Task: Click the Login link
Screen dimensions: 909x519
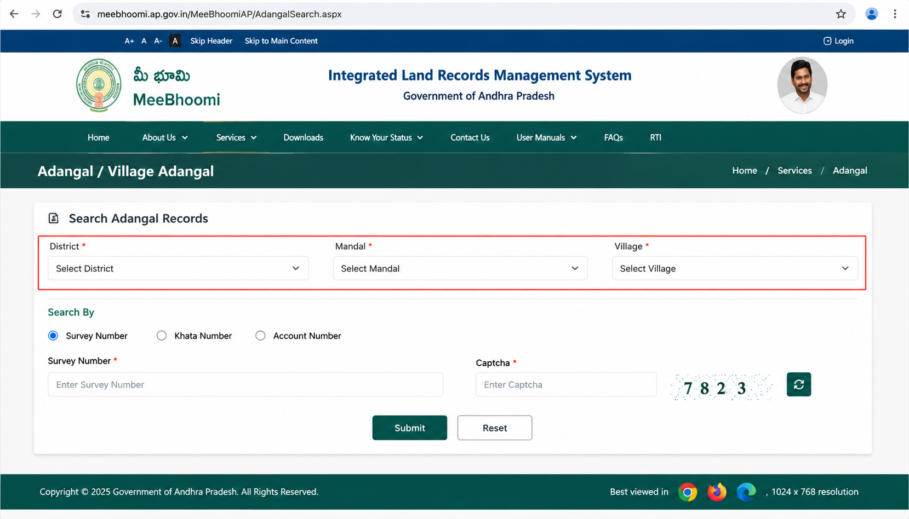Action: click(838, 41)
